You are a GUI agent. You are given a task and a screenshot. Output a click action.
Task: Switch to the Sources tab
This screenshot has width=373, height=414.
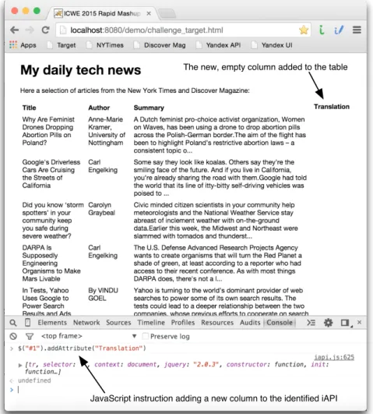[118, 323]
